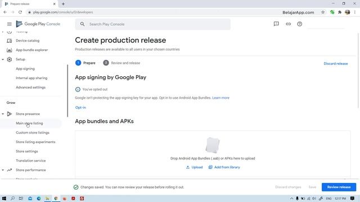Click the App bundle explorer icon
Image resolution: width=360 pixels, height=202 pixels.
click(9, 50)
